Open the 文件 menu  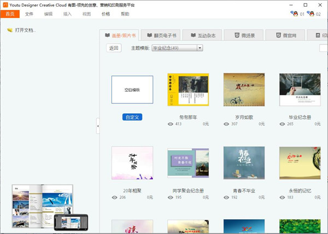click(30, 14)
